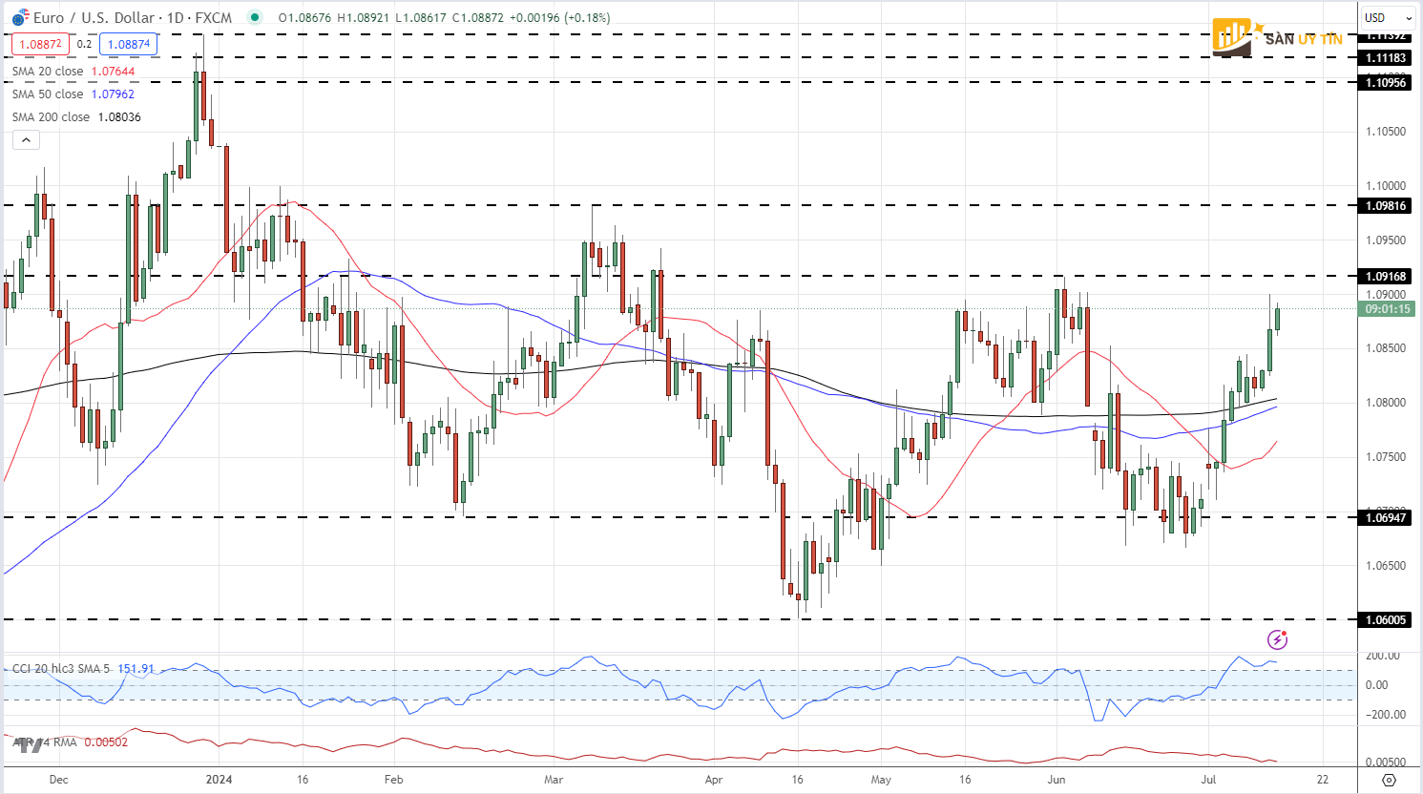
Task: Click the 1.09816 horizontal line price label
Action: pyautogui.click(x=1386, y=206)
